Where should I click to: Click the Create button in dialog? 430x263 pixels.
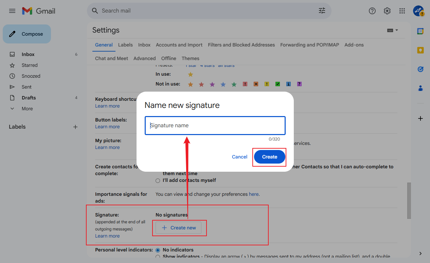point(269,157)
